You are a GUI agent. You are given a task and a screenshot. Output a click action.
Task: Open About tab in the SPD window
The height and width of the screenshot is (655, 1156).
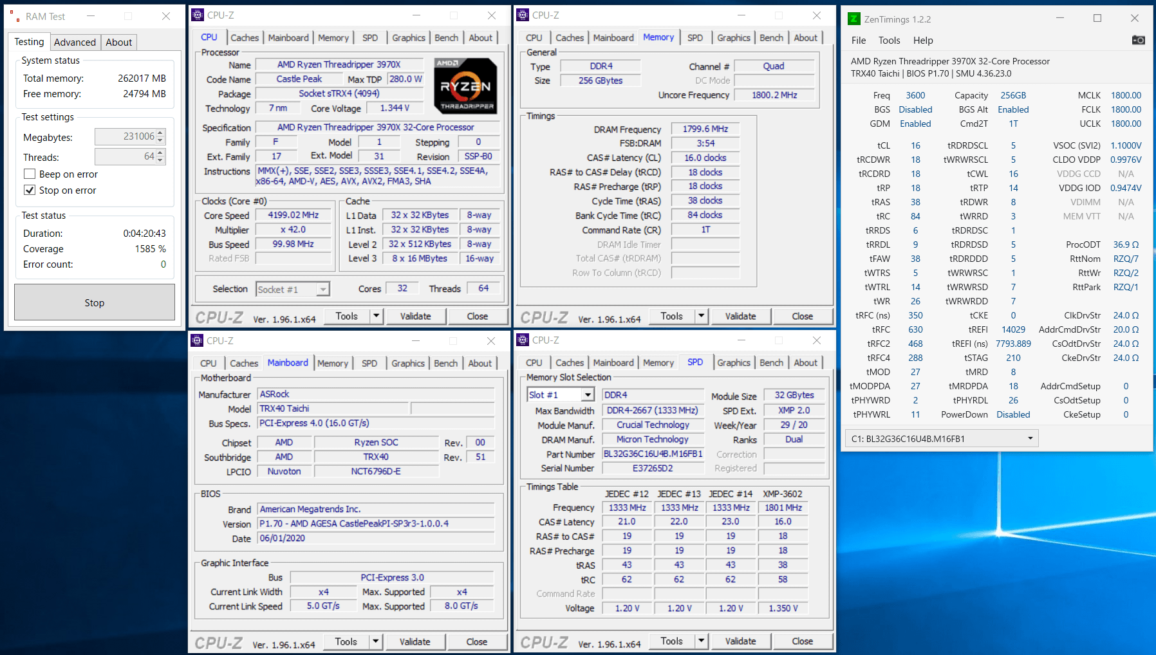805,363
